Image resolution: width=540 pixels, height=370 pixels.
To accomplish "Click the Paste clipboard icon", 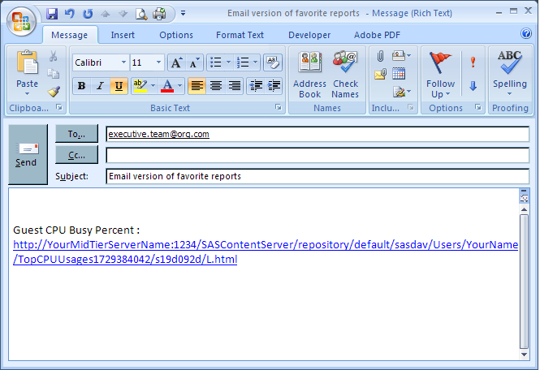I will [x=28, y=62].
